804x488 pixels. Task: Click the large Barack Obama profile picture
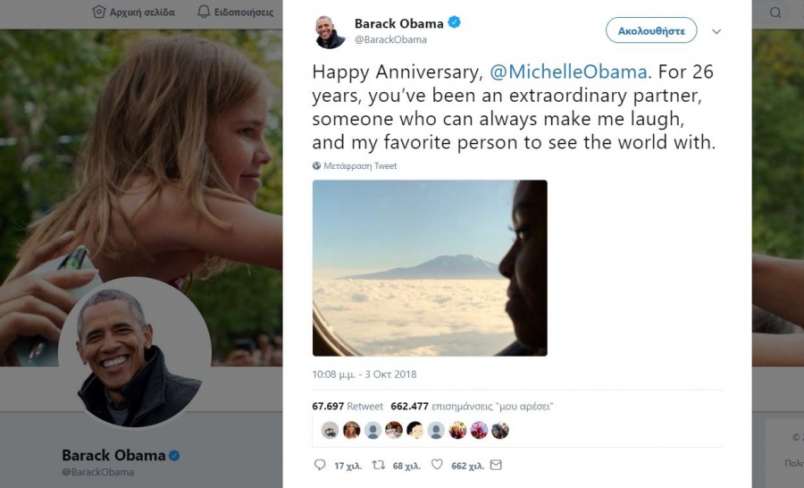click(135, 354)
